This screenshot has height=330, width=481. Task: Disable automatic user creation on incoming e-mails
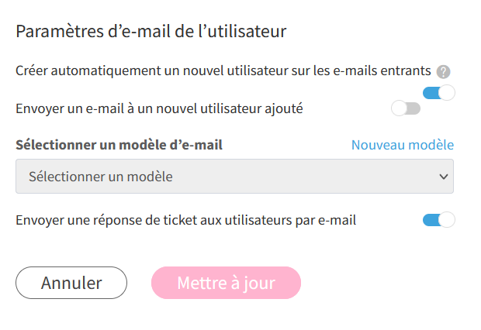point(438,93)
